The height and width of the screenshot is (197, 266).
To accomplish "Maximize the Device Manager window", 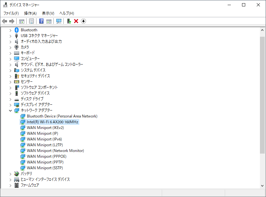I will (x=244, y=5).
